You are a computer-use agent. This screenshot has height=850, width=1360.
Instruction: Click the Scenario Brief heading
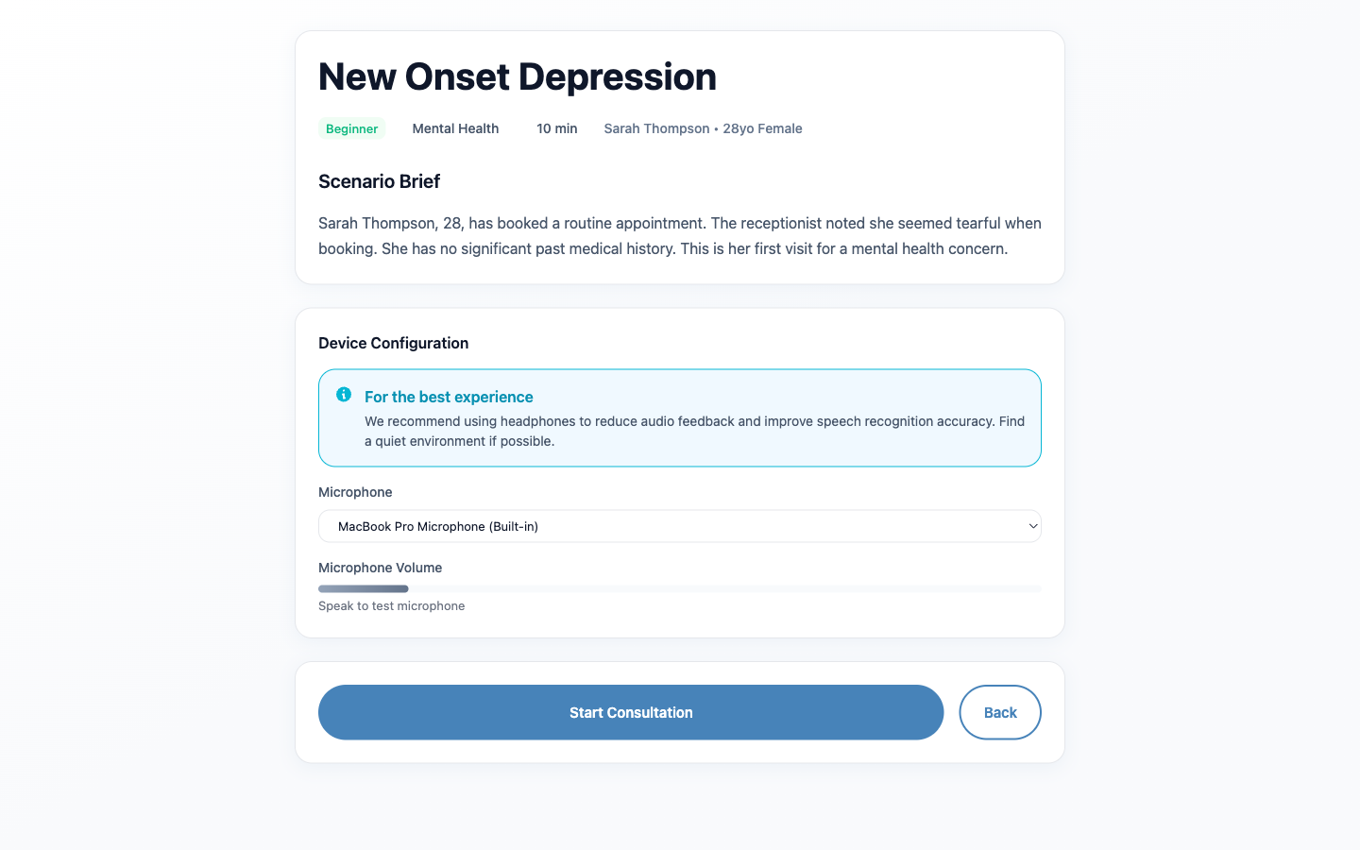[380, 181]
